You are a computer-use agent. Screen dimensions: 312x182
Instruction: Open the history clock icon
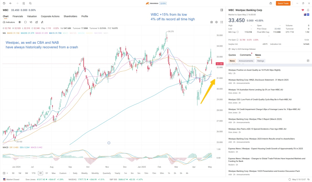[4, 3]
